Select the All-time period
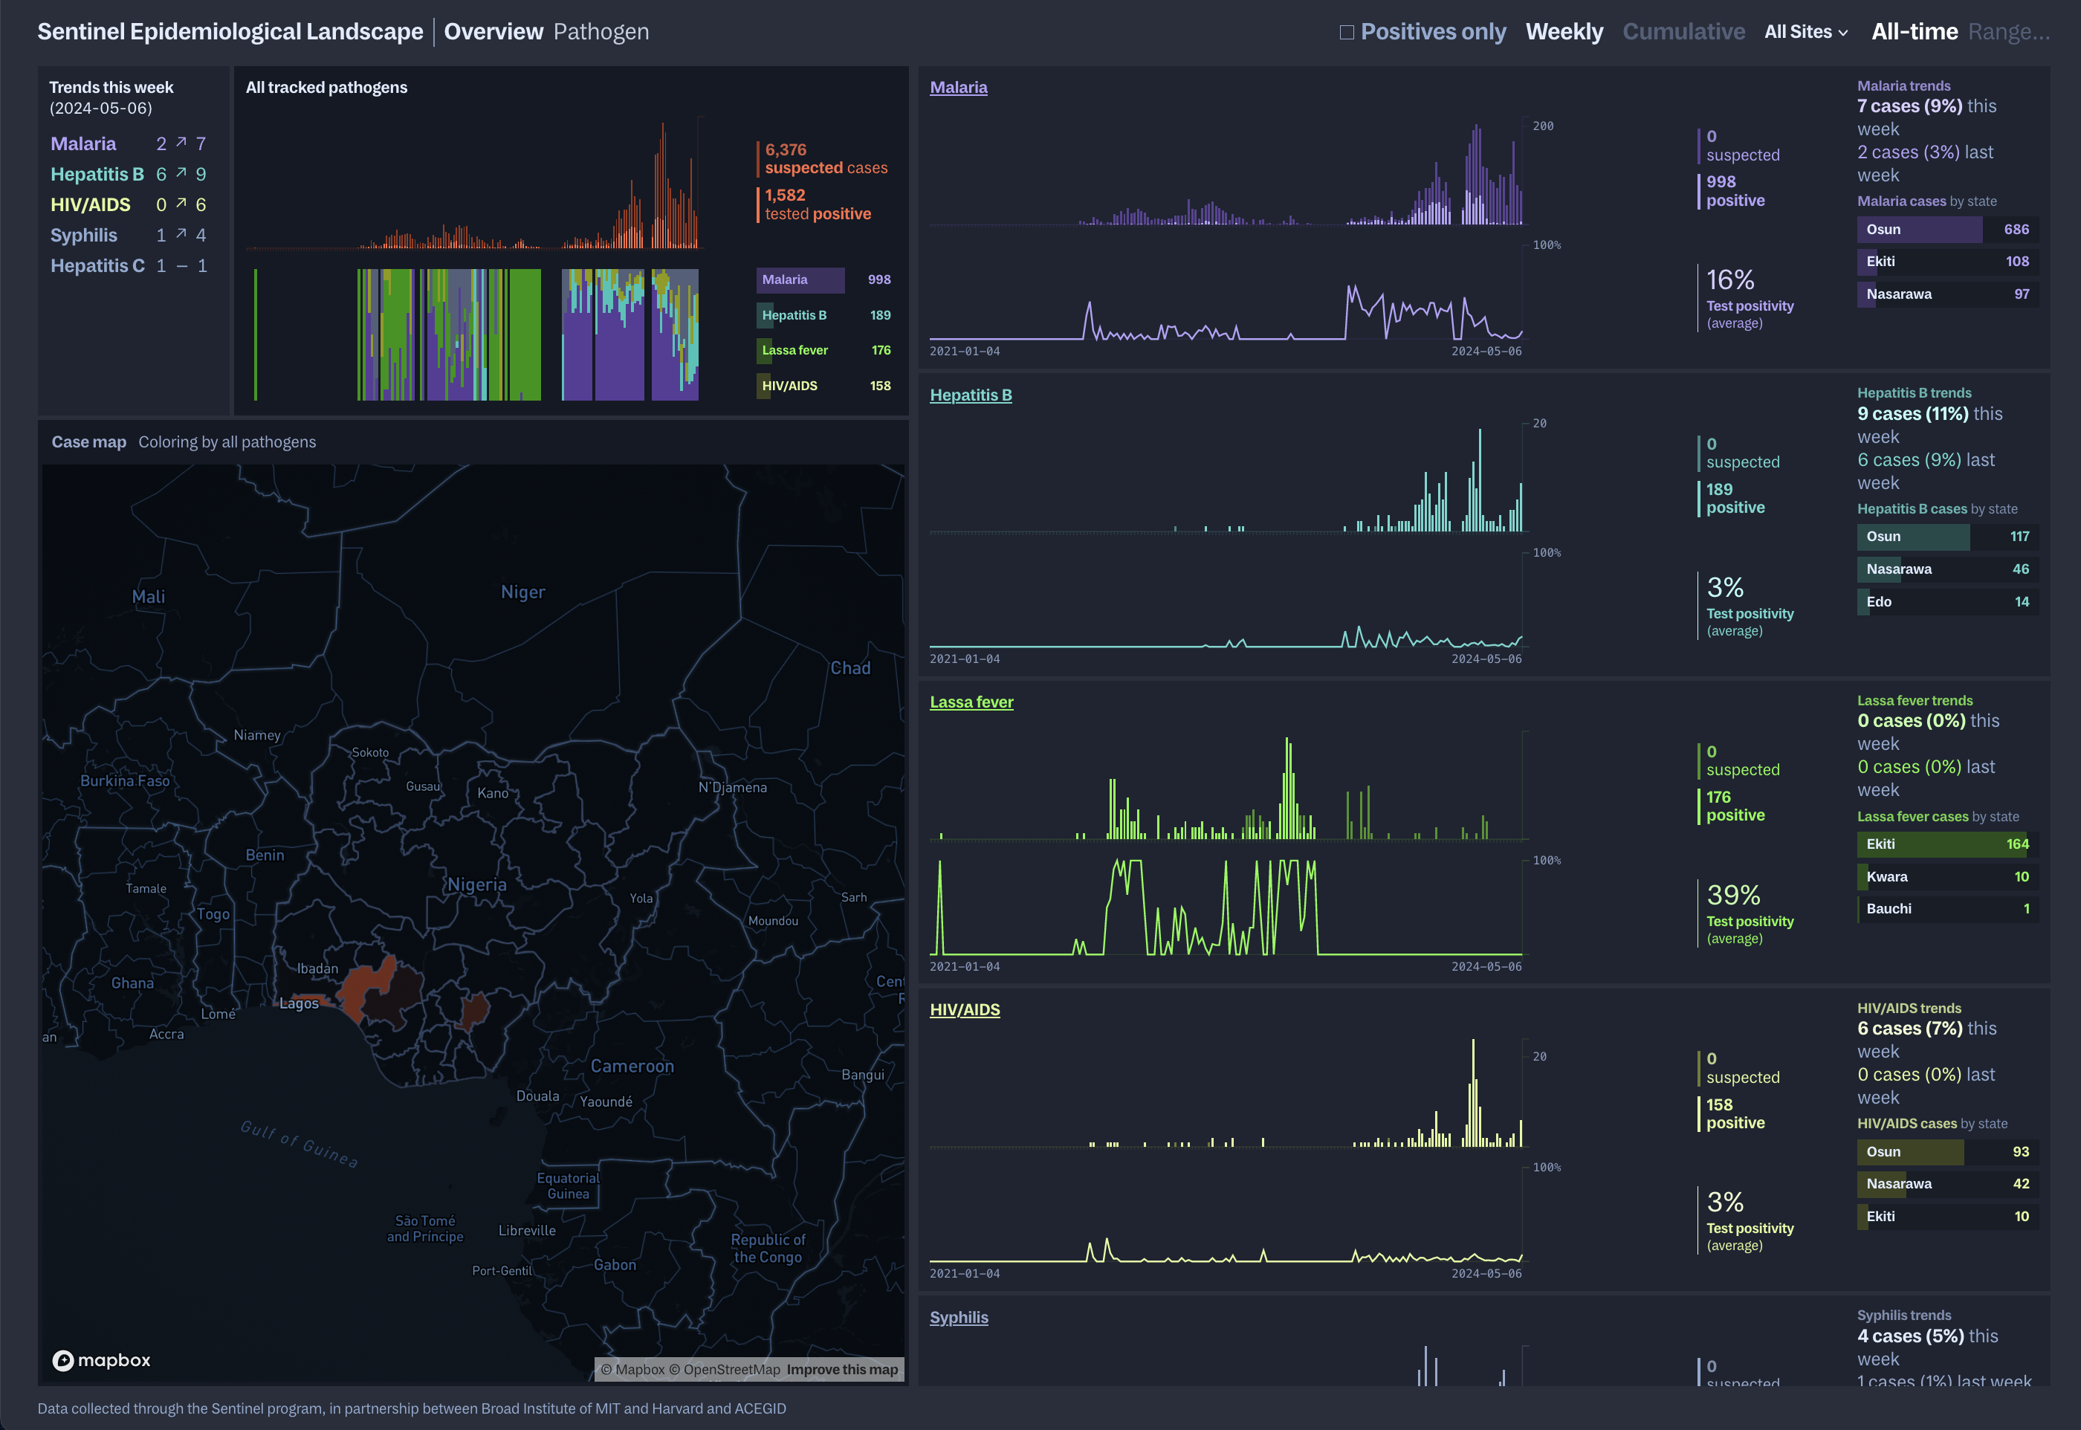This screenshot has width=2081, height=1430. point(1915,31)
